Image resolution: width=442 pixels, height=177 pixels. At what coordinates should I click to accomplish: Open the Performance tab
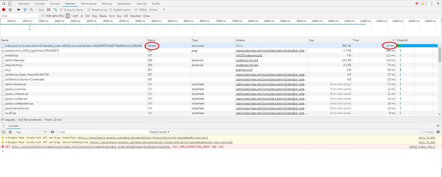click(88, 4)
